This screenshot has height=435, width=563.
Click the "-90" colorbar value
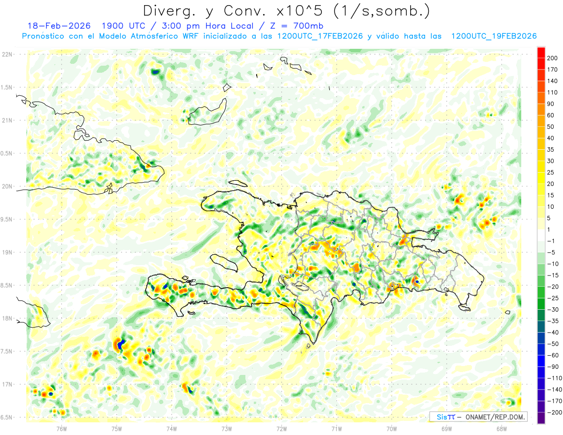point(553,366)
